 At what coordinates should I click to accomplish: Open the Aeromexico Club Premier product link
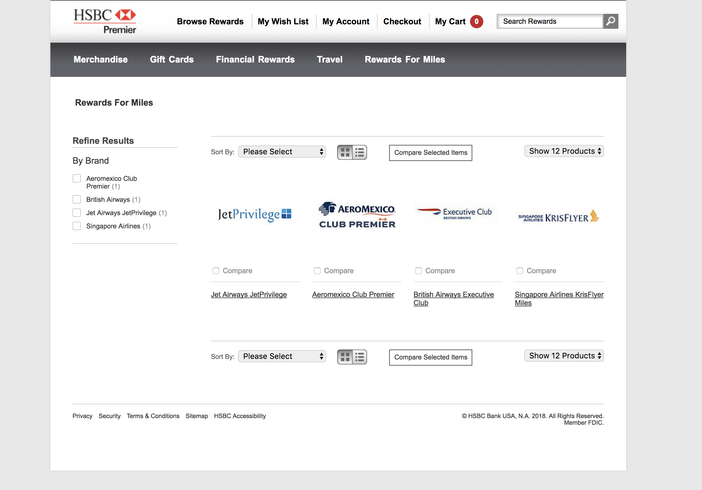[353, 294]
